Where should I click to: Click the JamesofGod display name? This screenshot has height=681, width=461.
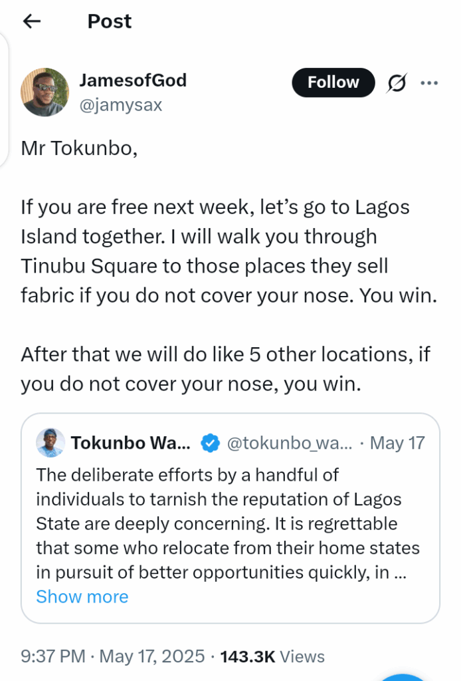(x=133, y=80)
